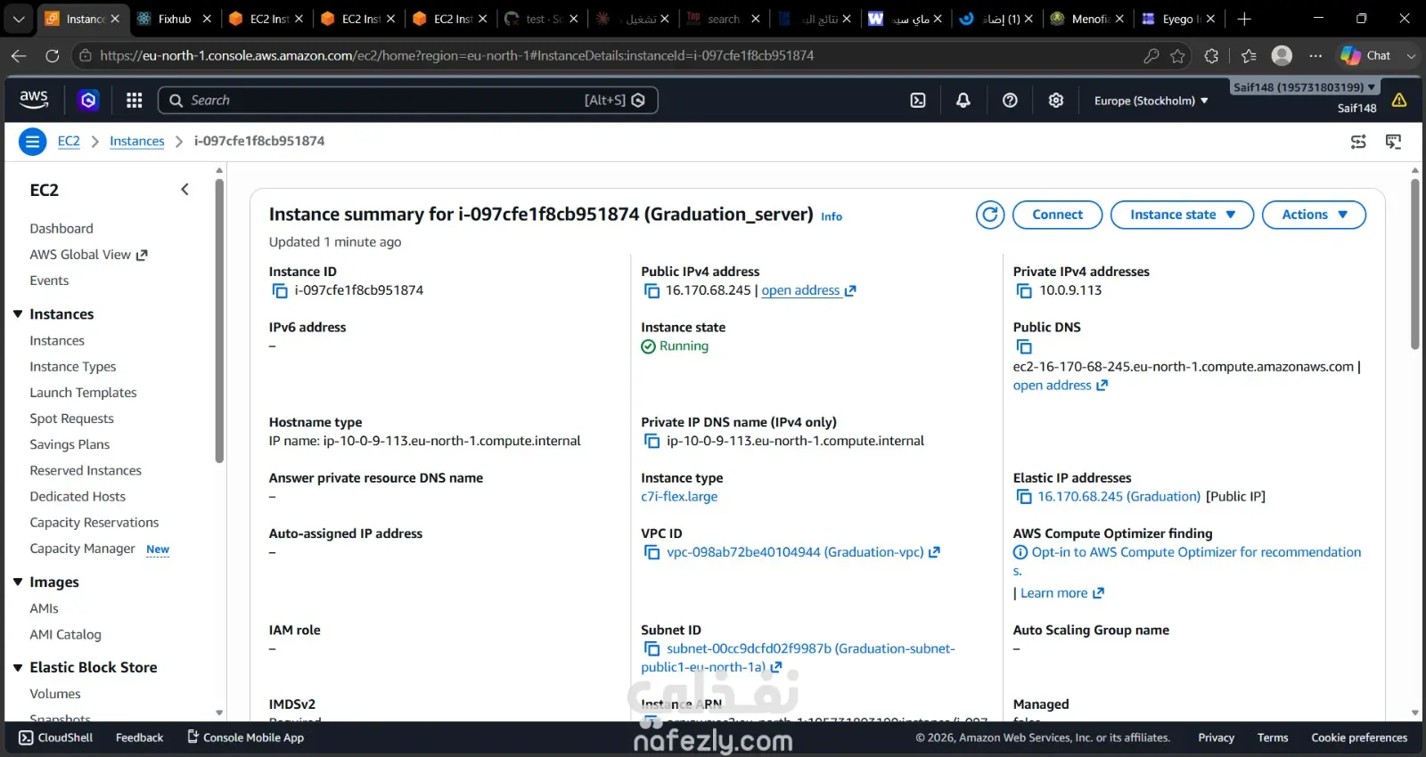Open the preferences icon beside the breadcrumb

(x=1358, y=142)
